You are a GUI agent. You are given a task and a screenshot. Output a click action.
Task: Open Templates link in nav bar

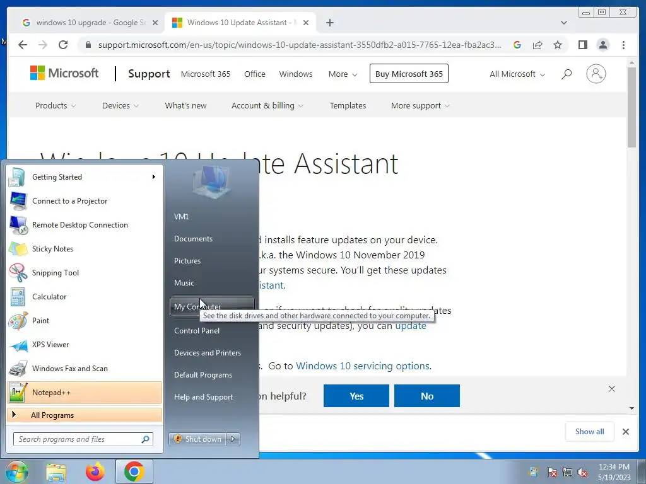click(x=348, y=105)
